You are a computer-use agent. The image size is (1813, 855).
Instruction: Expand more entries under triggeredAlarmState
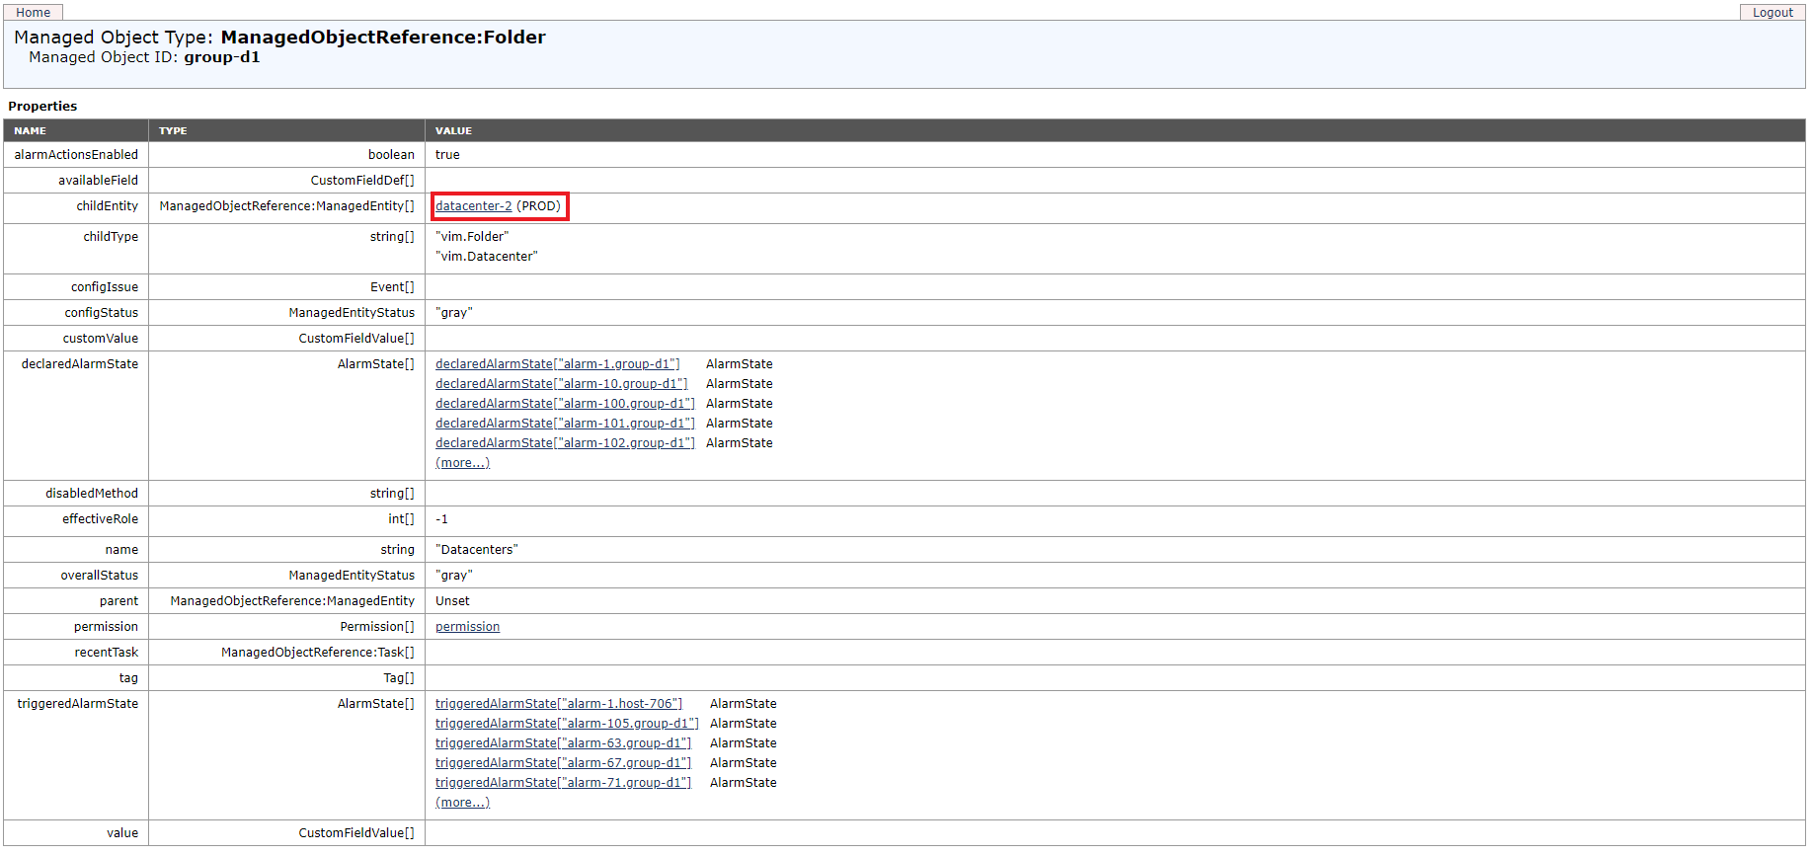[462, 803]
